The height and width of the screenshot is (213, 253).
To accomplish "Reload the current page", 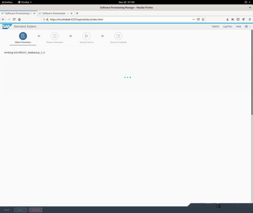I will point(14,19).
